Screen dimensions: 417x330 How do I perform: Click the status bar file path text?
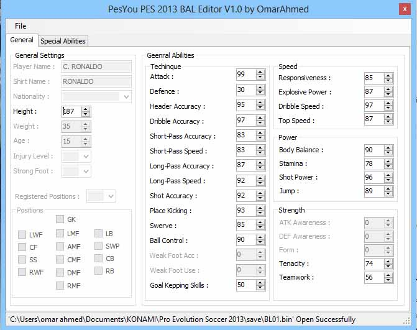click(x=182, y=319)
